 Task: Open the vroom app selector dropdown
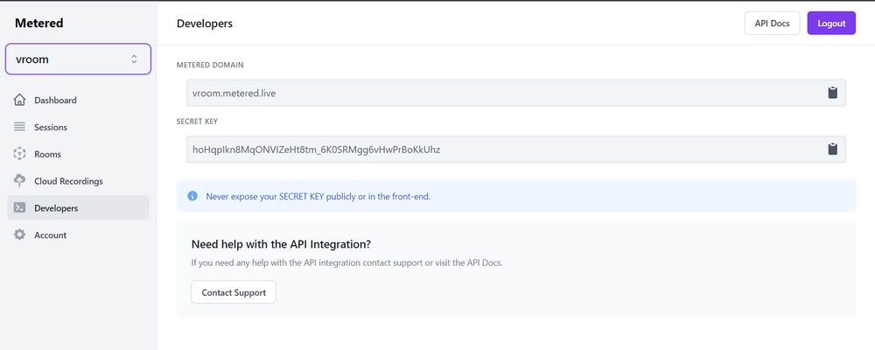[78, 59]
